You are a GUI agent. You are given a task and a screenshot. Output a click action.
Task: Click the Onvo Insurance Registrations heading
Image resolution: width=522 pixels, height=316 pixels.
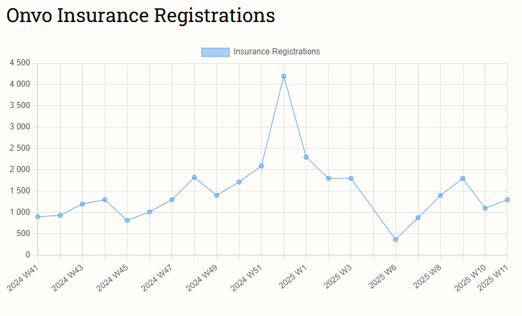pyautogui.click(x=140, y=15)
